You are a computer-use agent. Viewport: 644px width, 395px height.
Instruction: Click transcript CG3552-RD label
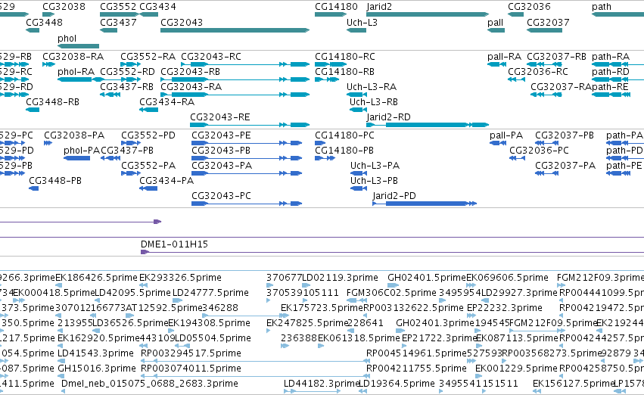(127, 72)
